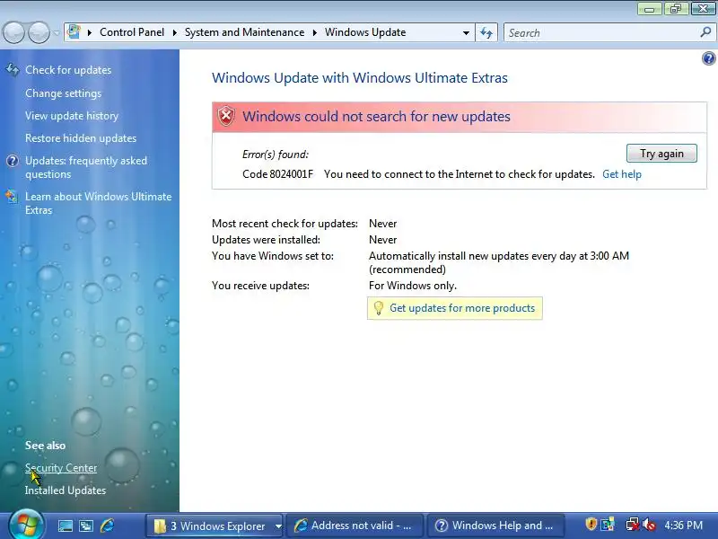Expand arrow after System and Maintenance
Viewport: 718px width, 539px height.
315,32
